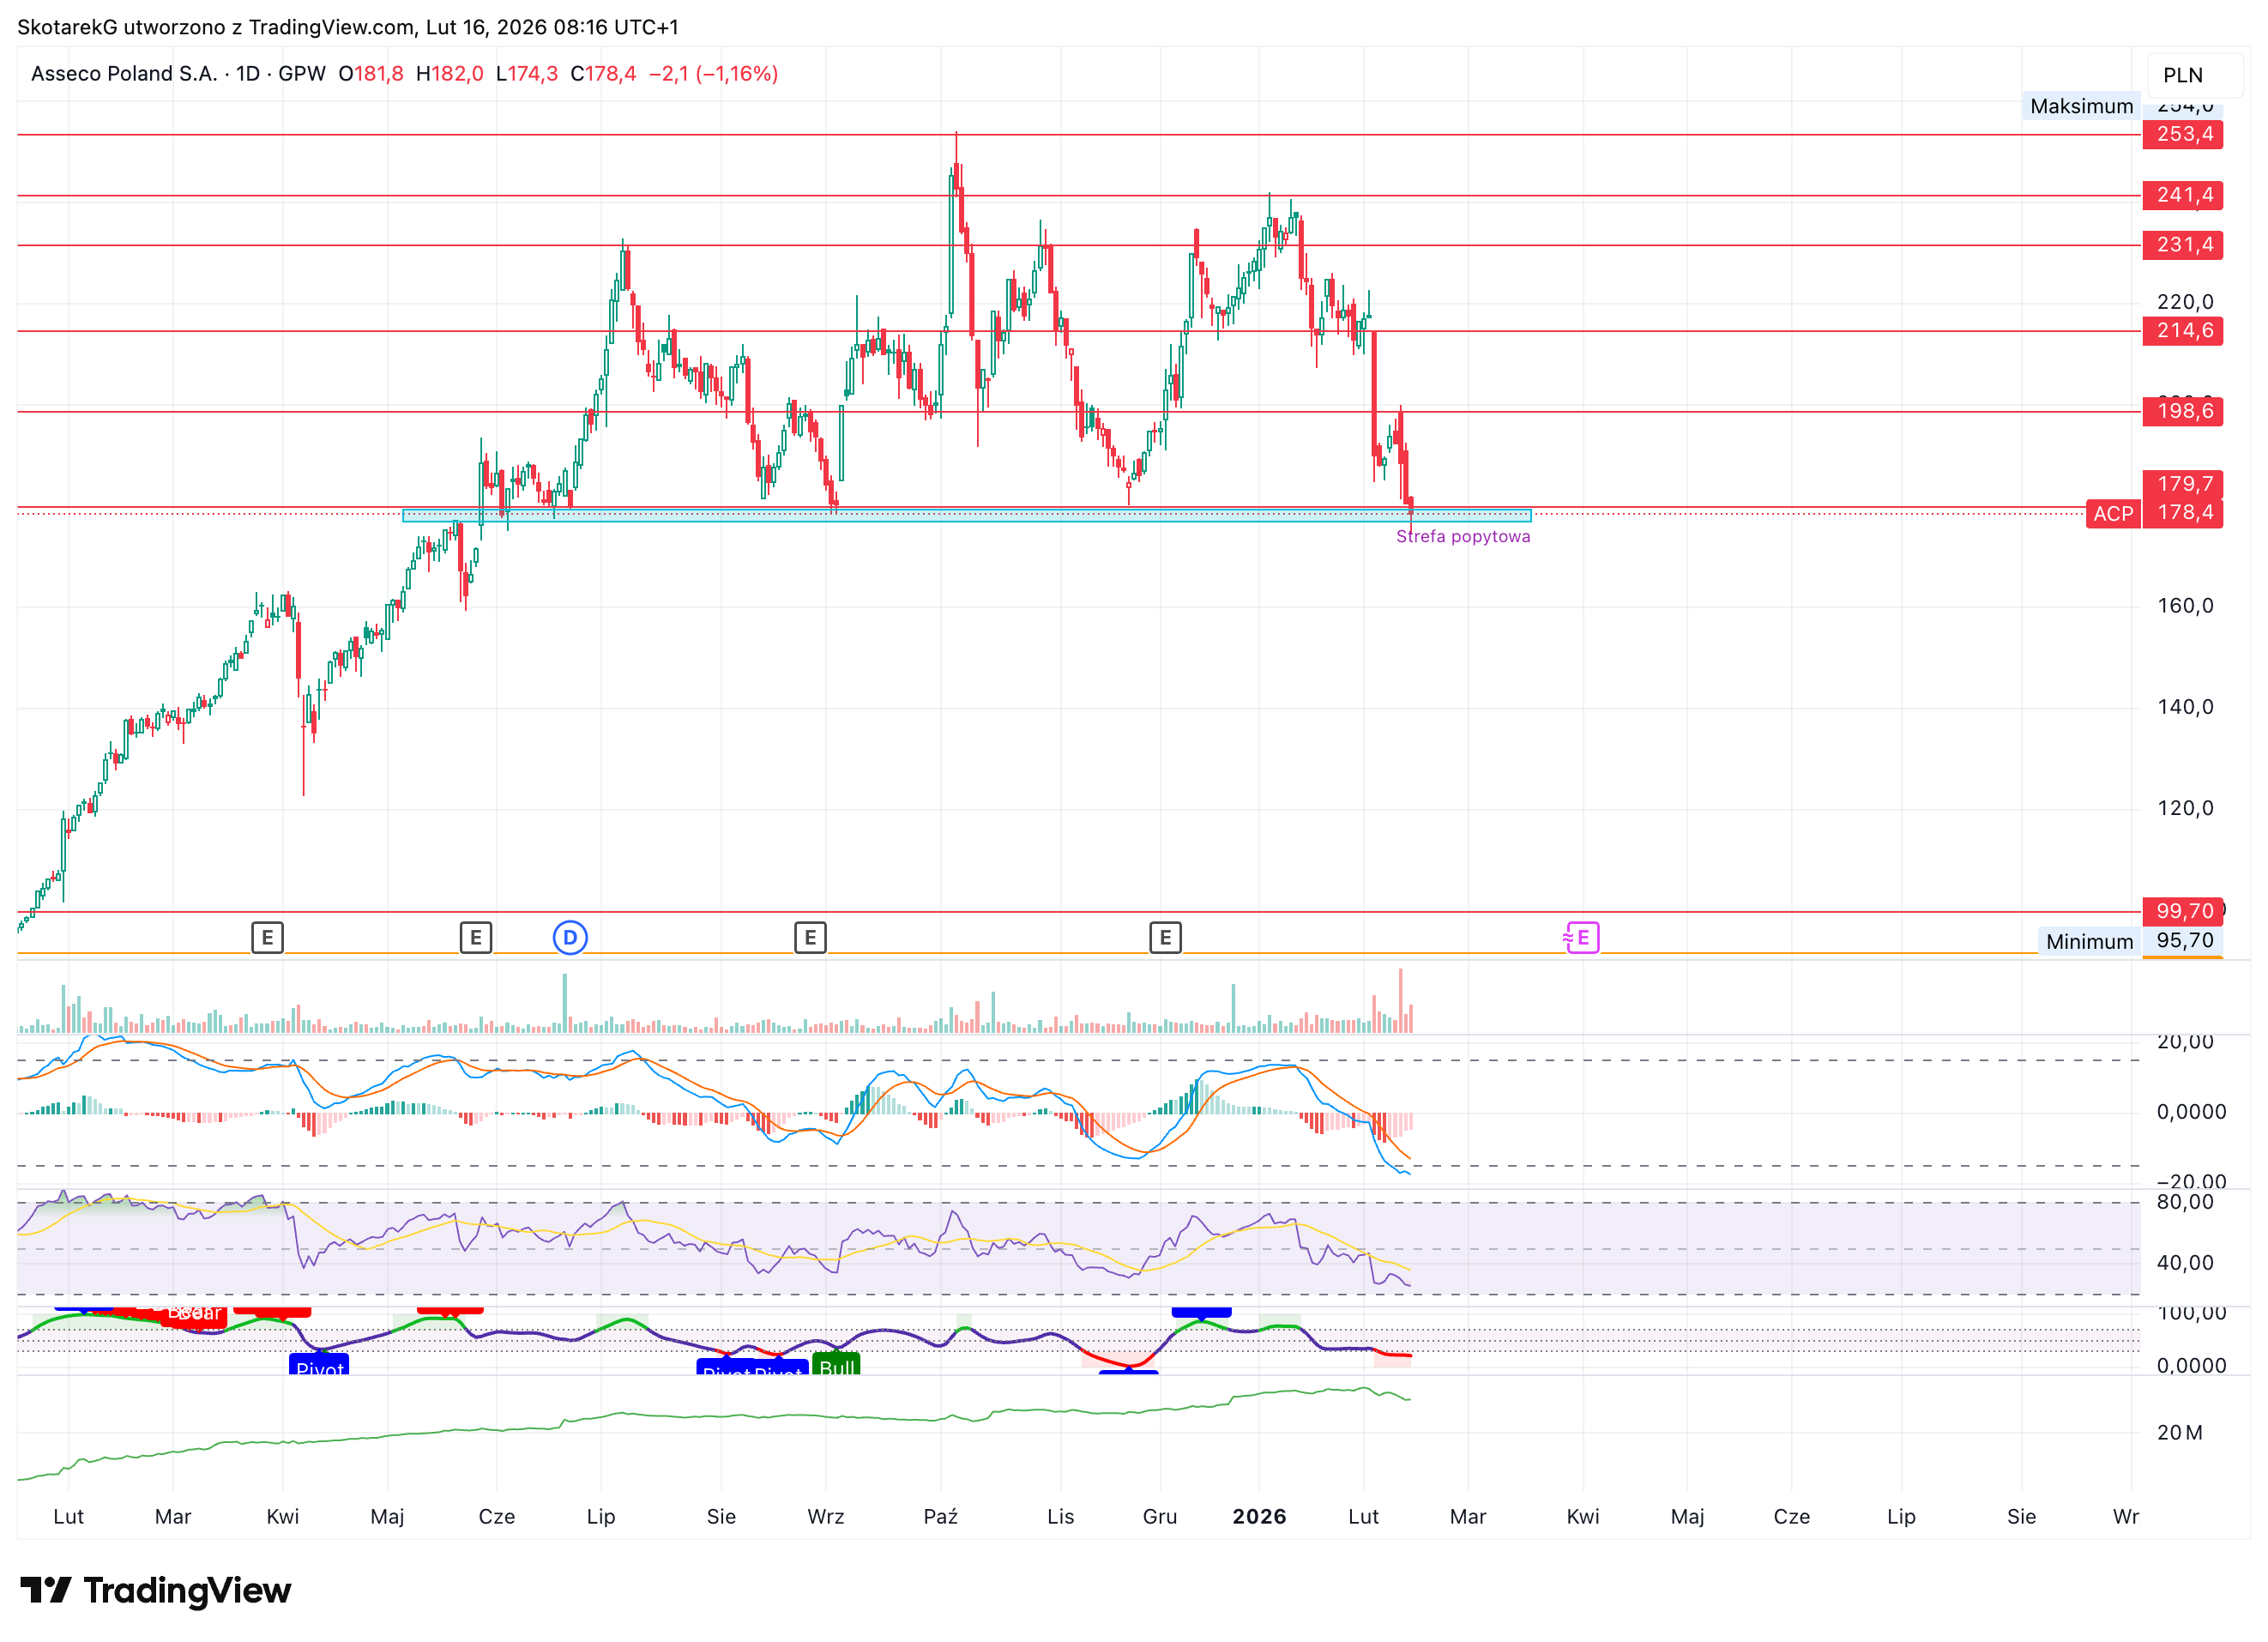The image size is (2268, 1642).
Task: Click the 20 M volume axis label
Action: tap(2180, 1432)
